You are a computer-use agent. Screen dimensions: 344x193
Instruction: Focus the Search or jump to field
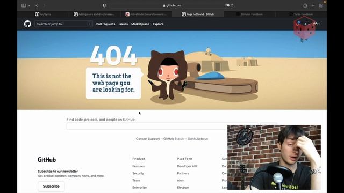coord(63,24)
